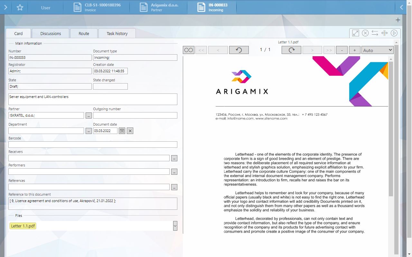
Task: Click the "Letter 1.1.pdf" title above the viewer
Action: [x=288, y=42]
